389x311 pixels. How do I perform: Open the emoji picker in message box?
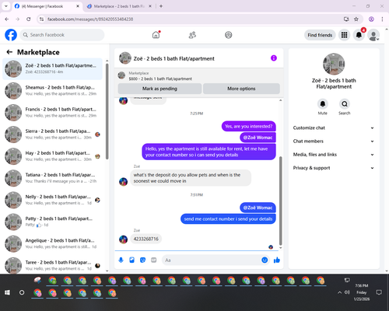click(265, 260)
